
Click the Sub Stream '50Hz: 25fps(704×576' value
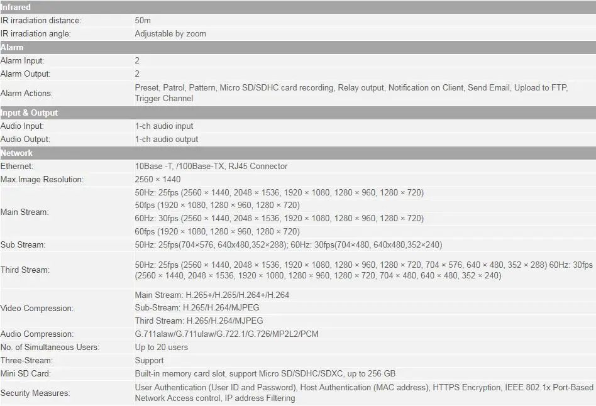[x=288, y=245]
